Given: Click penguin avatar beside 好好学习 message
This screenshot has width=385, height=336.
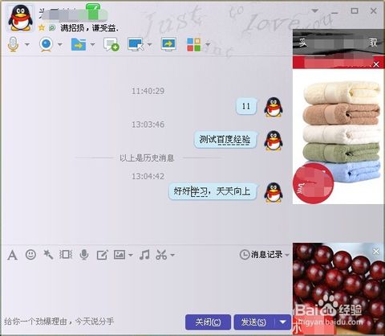Looking at the screenshot, I should tap(274, 192).
